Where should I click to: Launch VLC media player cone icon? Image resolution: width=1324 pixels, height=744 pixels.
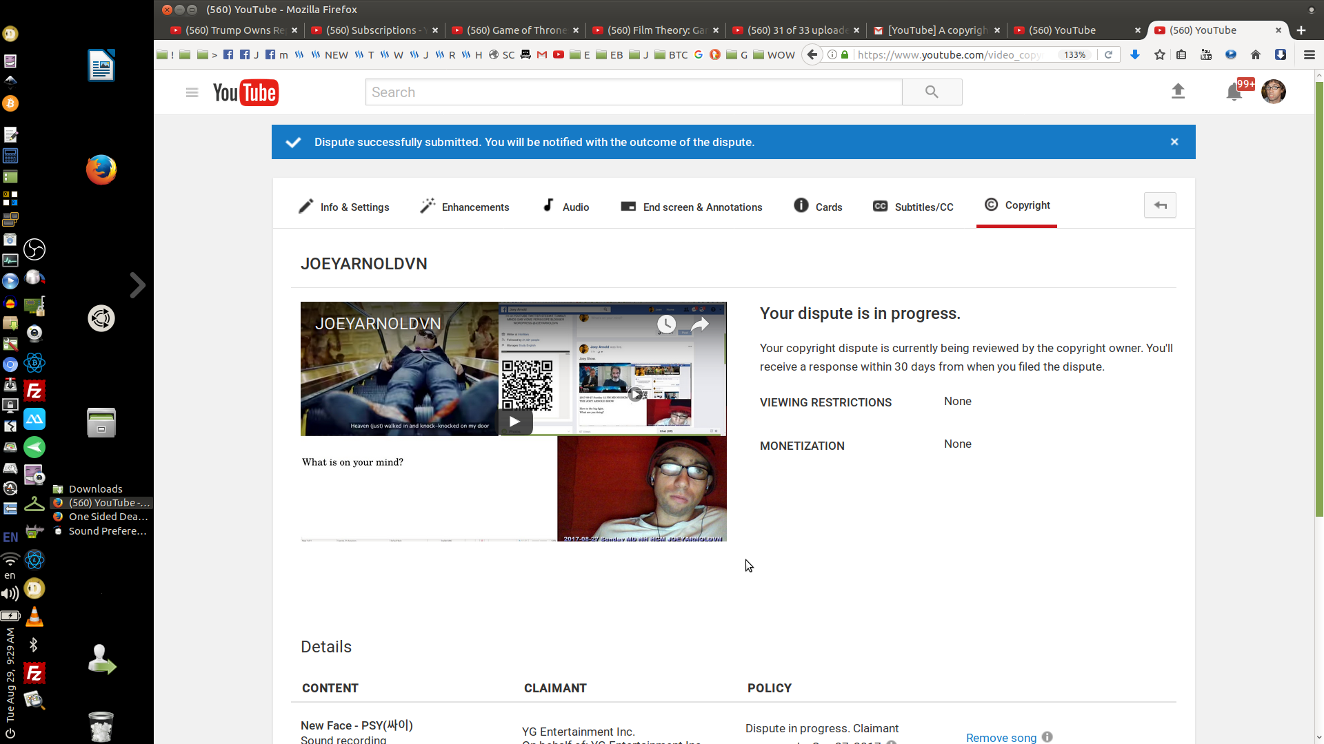34,617
